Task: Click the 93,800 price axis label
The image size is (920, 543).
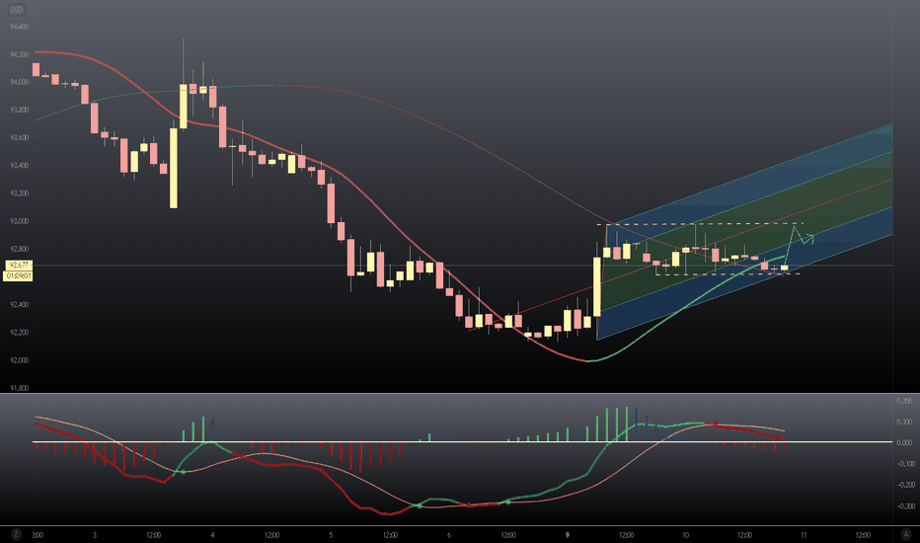Action: pyautogui.click(x=19, y=111)
